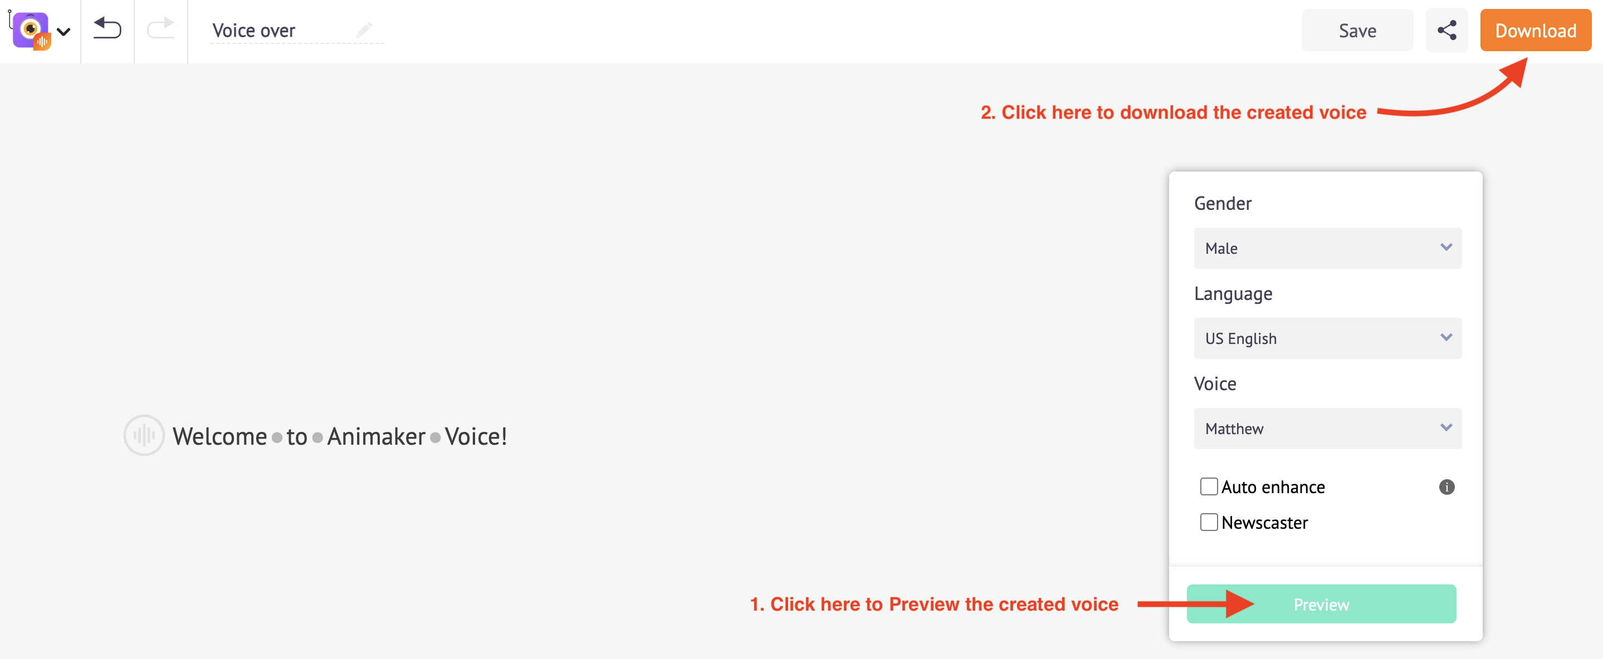Click the undo arrow icon
This screenshot has height=659, width=1603.
pos(107,28)
